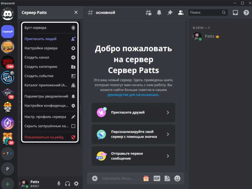Close server menu with X
This screenshot has width=252, height=189.
click(76, 12)
